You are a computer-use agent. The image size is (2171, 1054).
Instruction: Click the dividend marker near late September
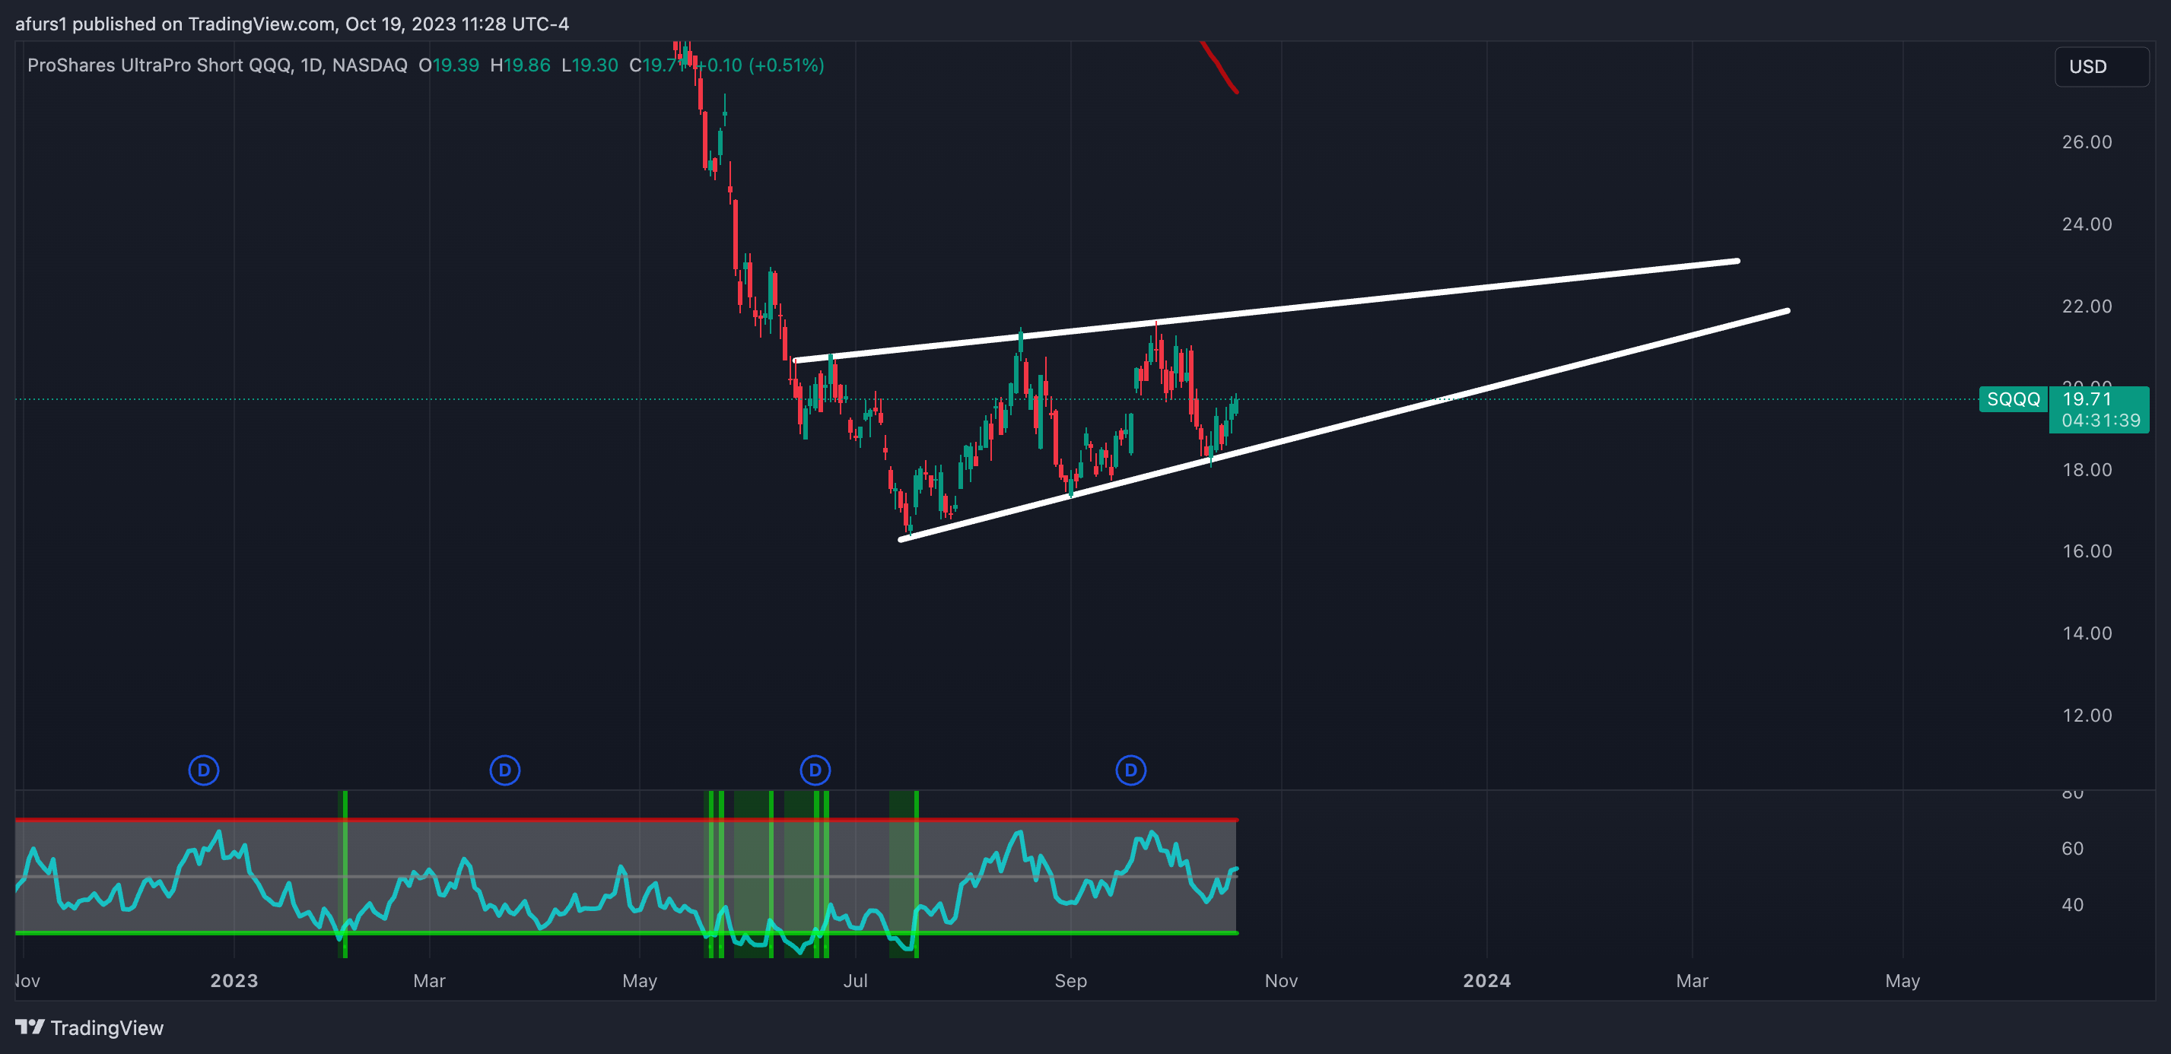[1131, 770]
